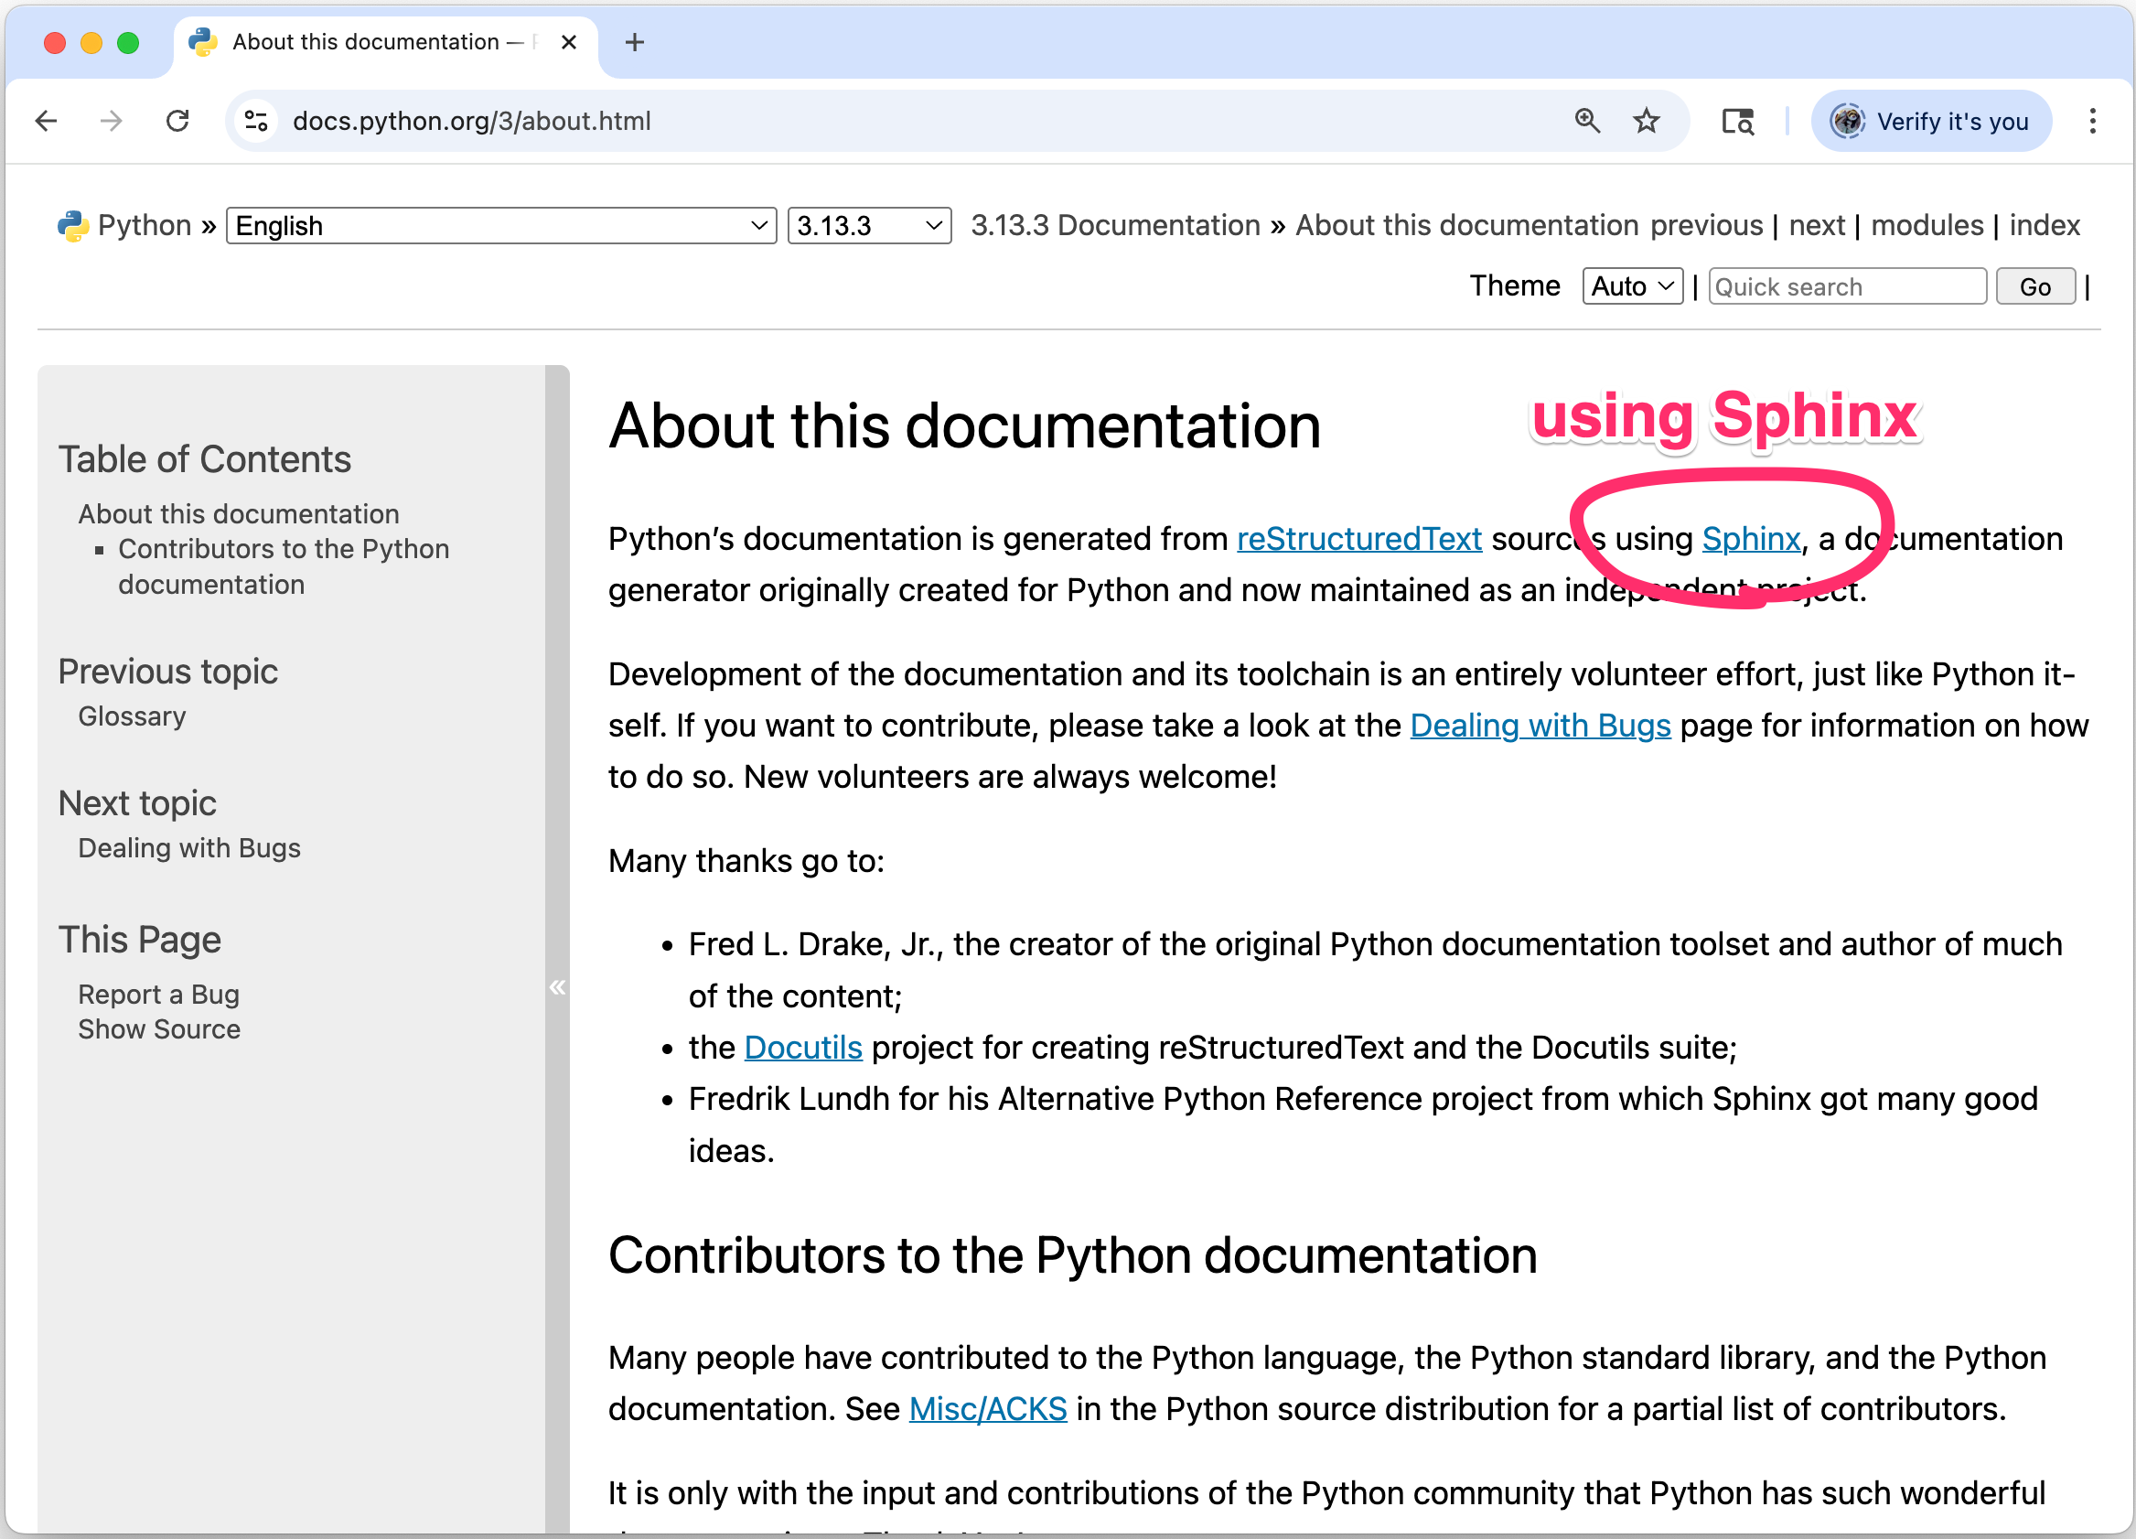The width and height of the screenshot is (2136, 1539).
Task: Open the 3.13.3 version dropdown
Action: pos(868,226)
